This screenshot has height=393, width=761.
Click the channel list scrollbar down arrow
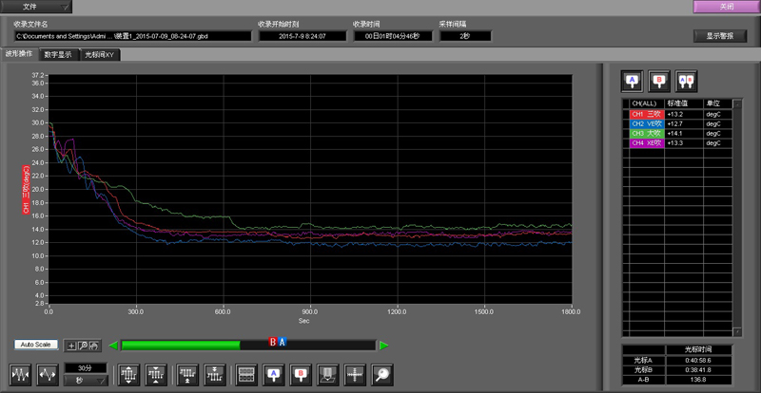737,332
